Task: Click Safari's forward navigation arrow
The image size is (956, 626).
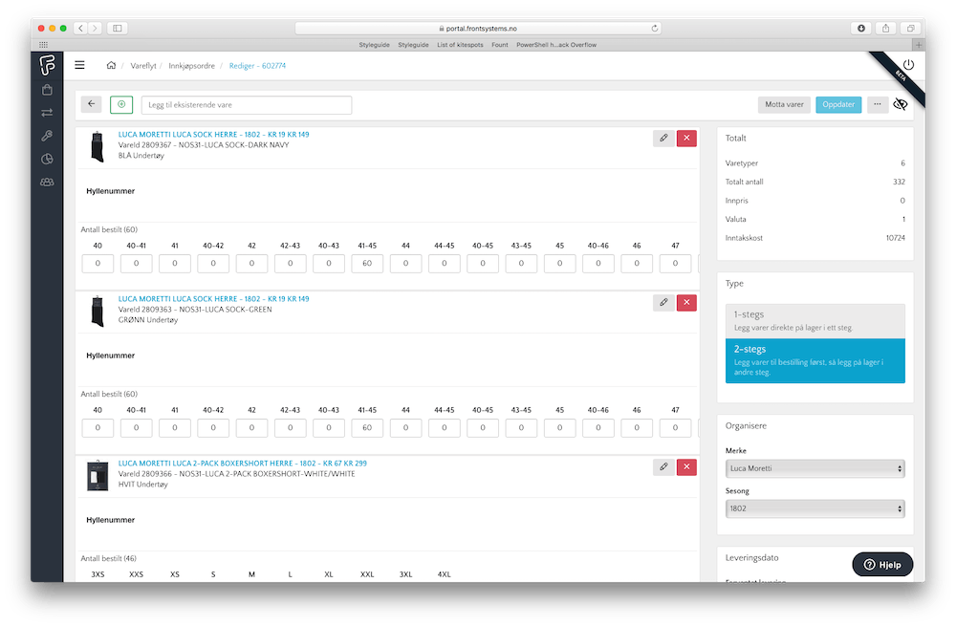Action: click(95, 28)
